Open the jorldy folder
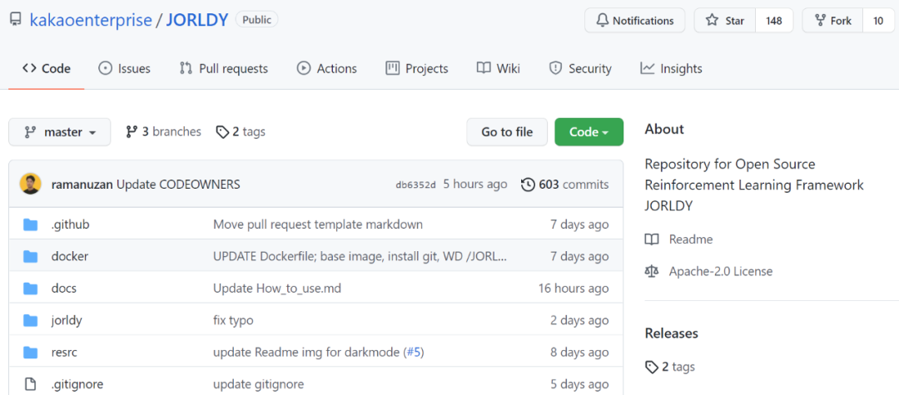Image resolution: width=899 pixels, height=395 pixels. [x=67, y=321]
